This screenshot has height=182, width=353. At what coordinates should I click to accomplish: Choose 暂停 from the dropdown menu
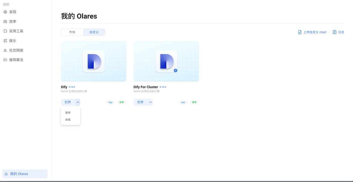click(68, 113)
